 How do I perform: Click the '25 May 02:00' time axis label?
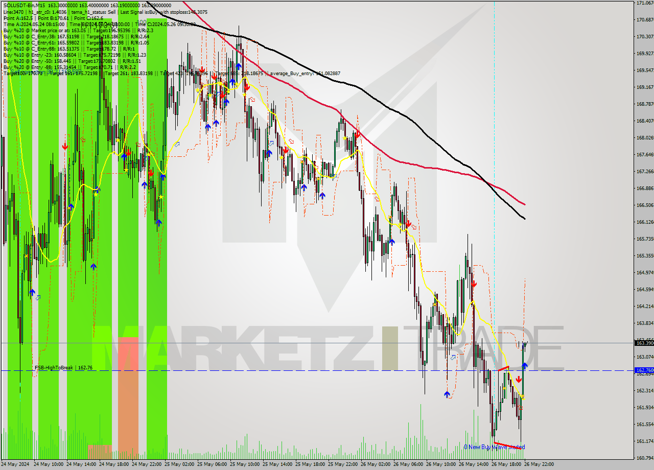click(180, 465)
